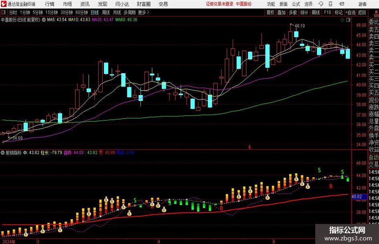
Task: Expand 更多 period options
Action: (x=144, y=12)
